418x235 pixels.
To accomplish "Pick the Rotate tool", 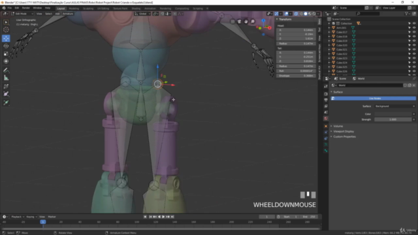I will pyautogui.click(x=6, y=46).
